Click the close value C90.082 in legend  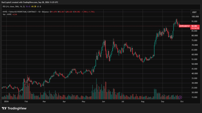click(77, 12)
